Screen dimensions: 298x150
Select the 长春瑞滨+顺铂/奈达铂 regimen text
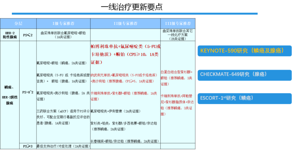pyautogui.click(x=125, y=141)
